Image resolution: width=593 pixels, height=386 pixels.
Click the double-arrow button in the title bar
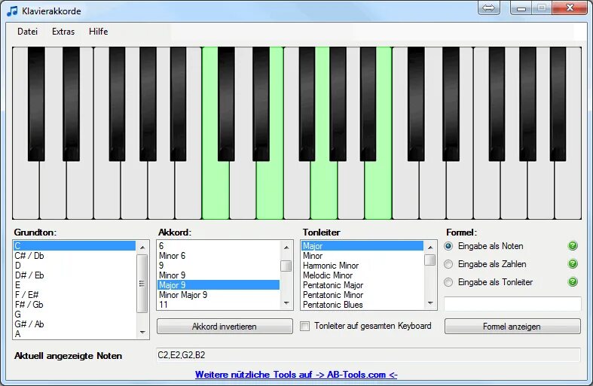pyautogui.click(x=488, y=8)
